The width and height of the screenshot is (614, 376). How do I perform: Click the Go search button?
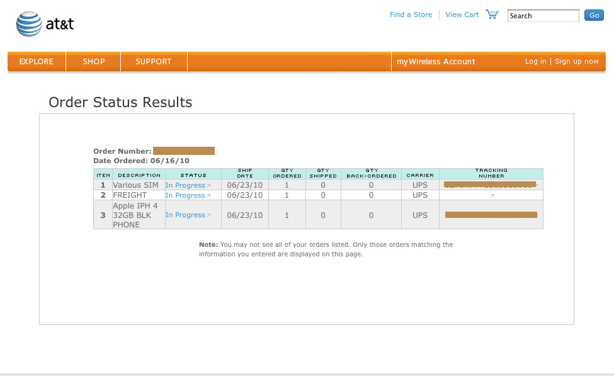[594, 15]
